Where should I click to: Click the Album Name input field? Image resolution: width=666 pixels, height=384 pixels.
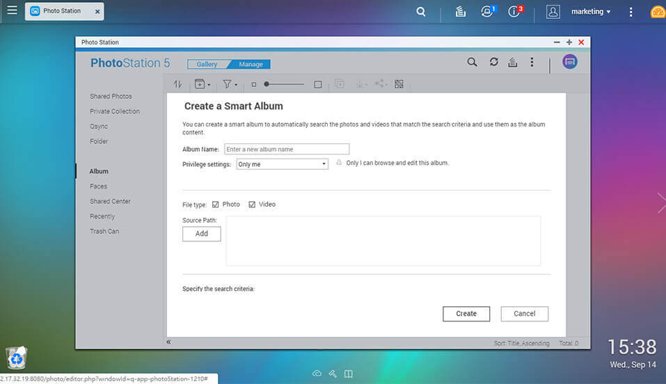click(287, 149)
